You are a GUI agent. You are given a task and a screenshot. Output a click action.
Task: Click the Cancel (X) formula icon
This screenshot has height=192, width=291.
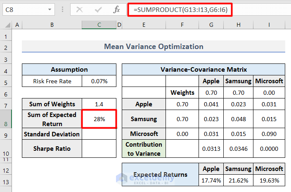point(80,9)
